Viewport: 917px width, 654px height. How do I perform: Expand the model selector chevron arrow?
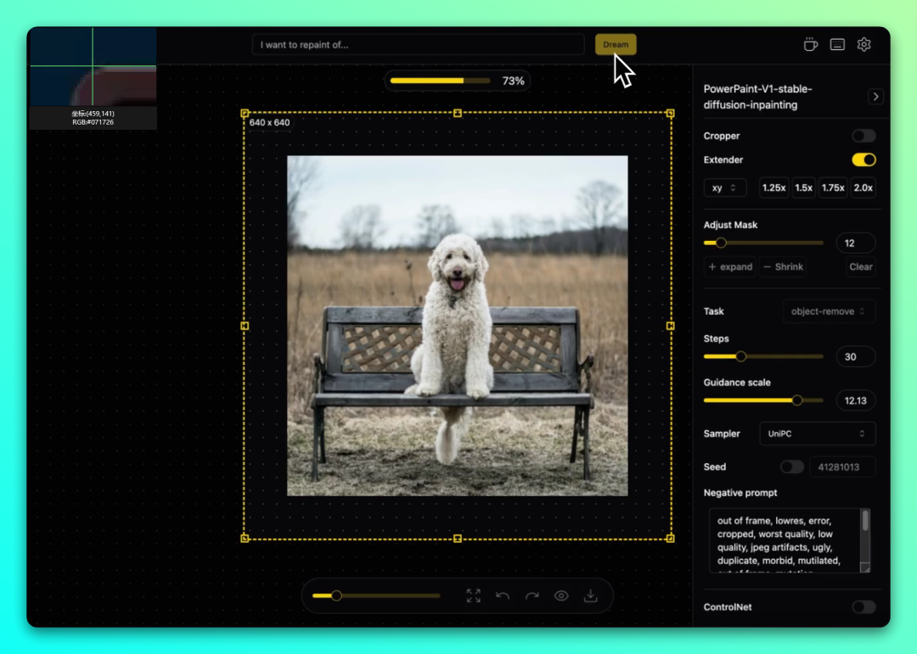[x=875, y=97]
